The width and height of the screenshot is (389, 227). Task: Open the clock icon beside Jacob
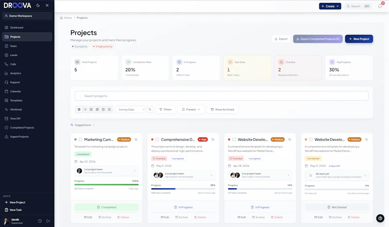(x=40, y=221)
